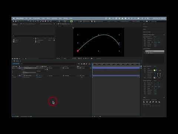Click the pink color swatch in right panel
Image resolution: width=178 pixels, height=134 pixels.
click(155, 78)
